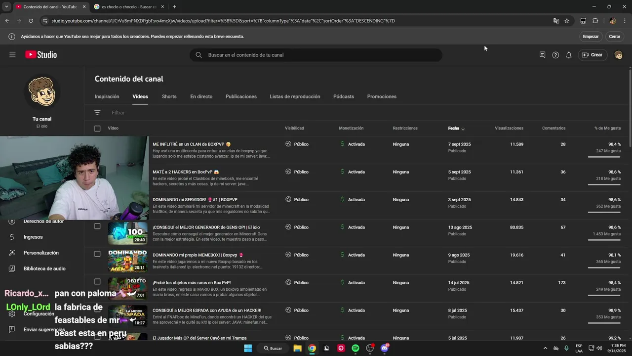The height and width of the screenshot is (356, 632).
Task: View site information icon in address bar
Action: click(x=45, y=21)
